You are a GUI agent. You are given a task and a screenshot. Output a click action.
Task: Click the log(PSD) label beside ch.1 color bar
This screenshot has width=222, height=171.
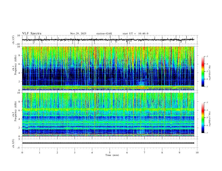[x=210, y=73]
